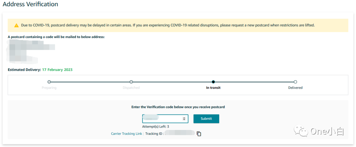Screen dimensions: 356x147
Task: Open the Carrier Tracking Link
Action: point(127,134)
